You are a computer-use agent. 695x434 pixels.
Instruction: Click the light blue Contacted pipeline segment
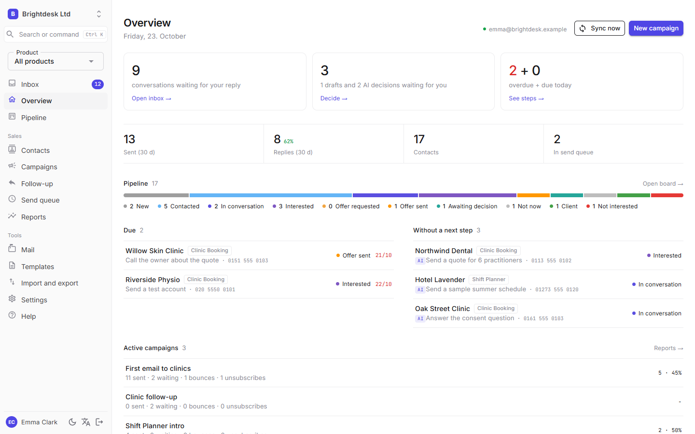271,195
